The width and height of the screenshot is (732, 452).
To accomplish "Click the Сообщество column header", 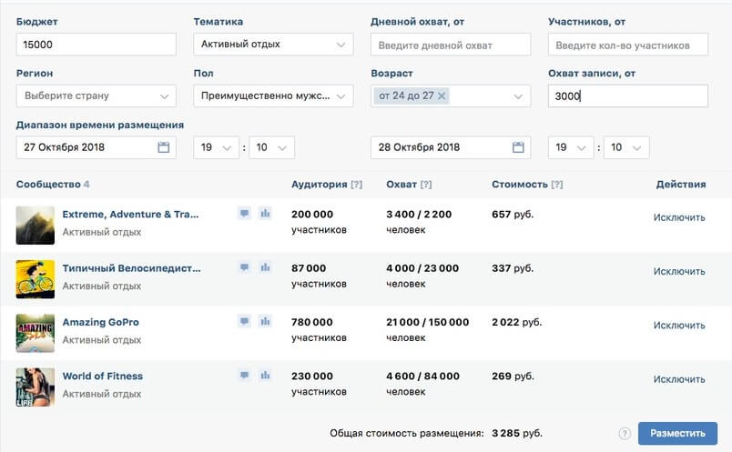I will [x=48, y=185].
